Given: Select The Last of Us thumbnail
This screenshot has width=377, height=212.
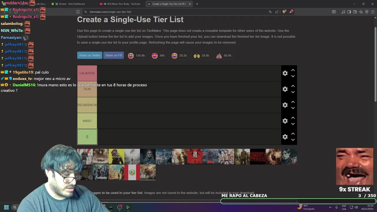Looking at the screenshot, I should pyautogui.click(x=179, y=157).
